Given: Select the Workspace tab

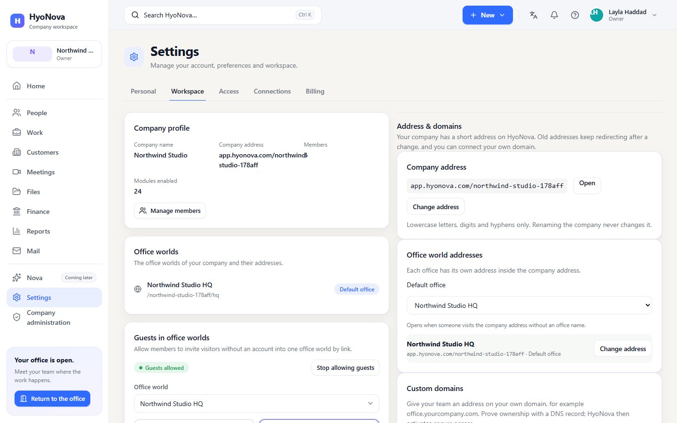Looking at the screenshot, I should [x=188, y=92].
